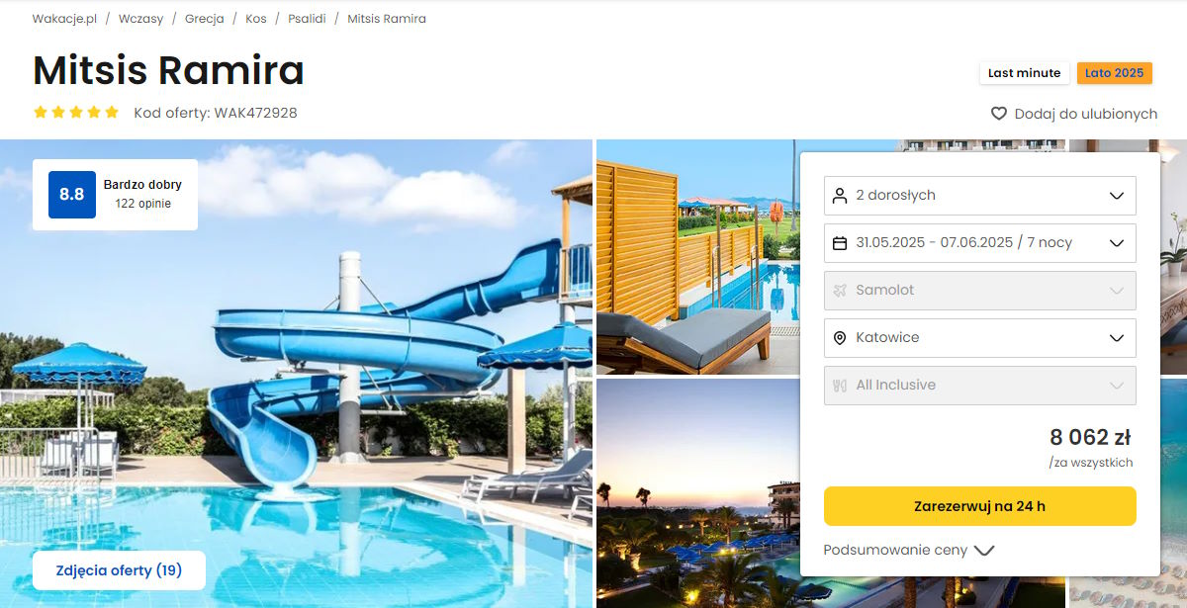Open the Katowice departure dropdown arrow

pyautogui.click(x=1117, y=338)
